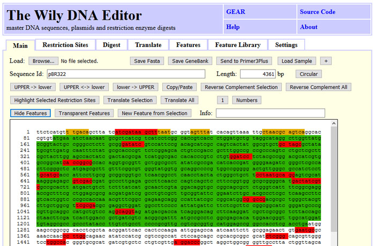Toggle Transparent Features display
This screenshot has height=246, width=375.
(x=85, y=113)
